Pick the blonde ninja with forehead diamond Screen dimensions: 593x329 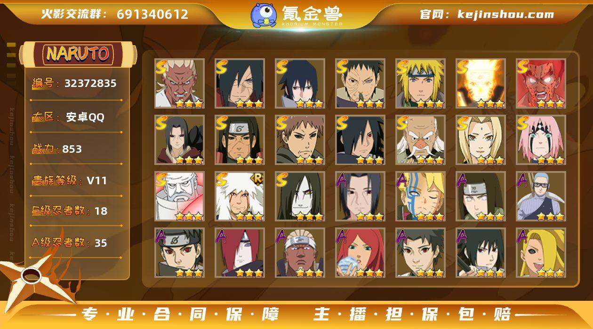click(481, 140)
